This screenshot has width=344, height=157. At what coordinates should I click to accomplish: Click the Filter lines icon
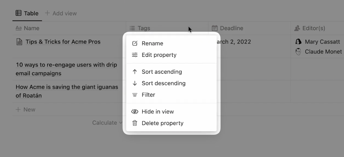[135, 95]
